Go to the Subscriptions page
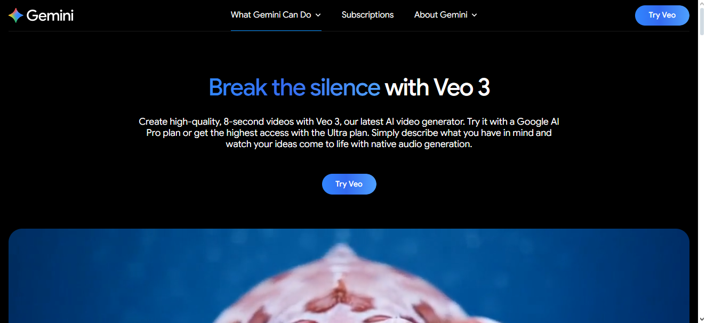 pos(367,15)
